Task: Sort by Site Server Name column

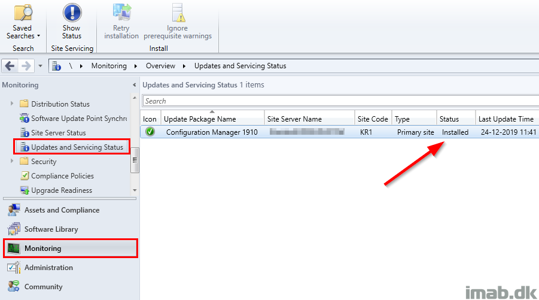Action: point(310,119)
